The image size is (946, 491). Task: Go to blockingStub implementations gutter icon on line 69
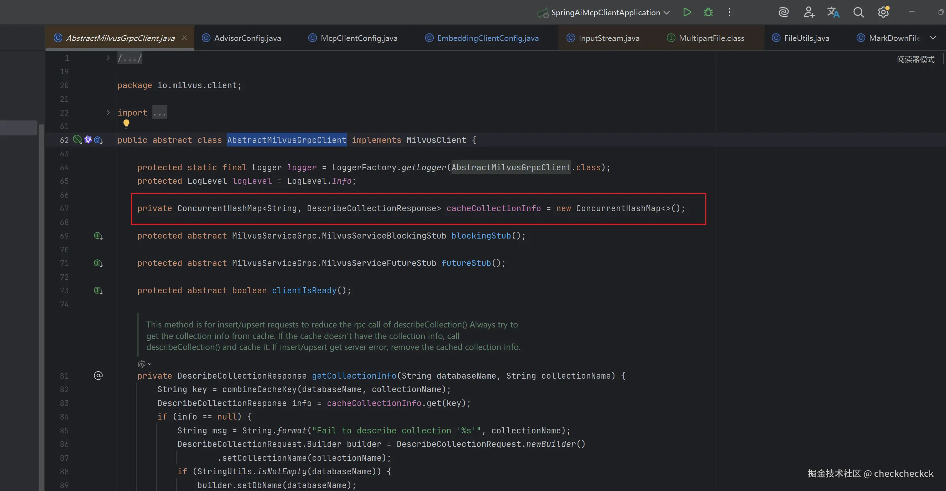coord(98,236)
